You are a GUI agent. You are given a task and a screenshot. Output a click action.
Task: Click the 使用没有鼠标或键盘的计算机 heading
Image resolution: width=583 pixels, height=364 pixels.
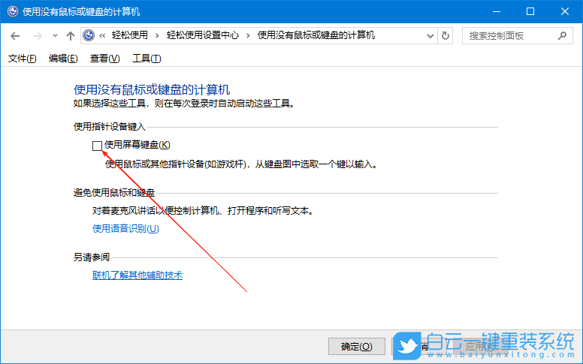coord(152,89)
